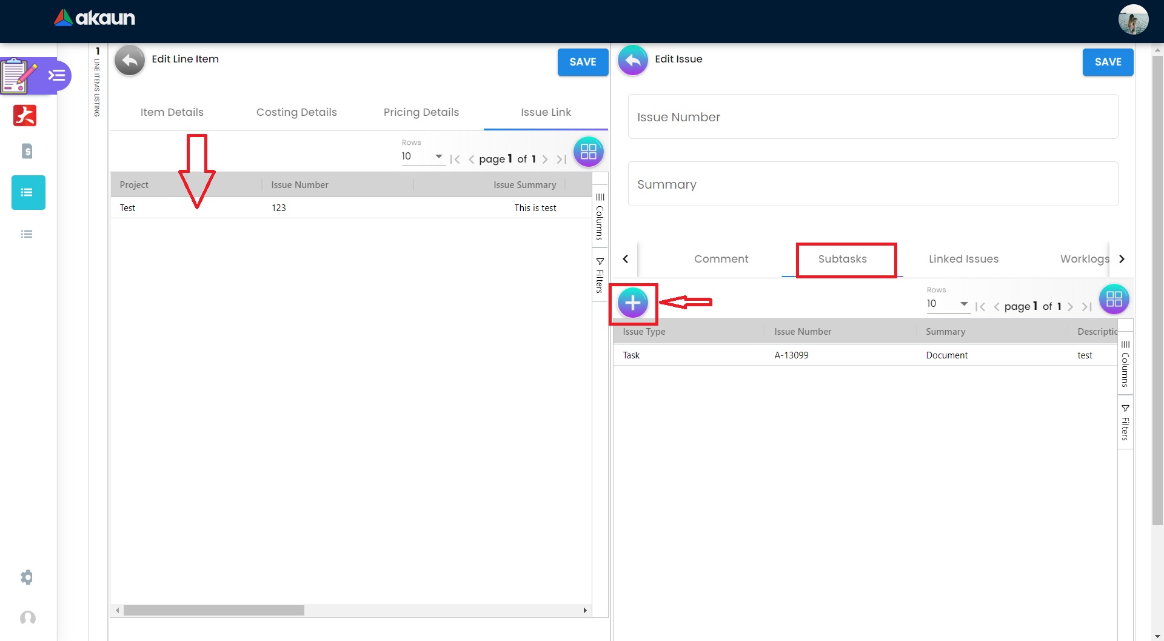1164x641 pixels.
Task: Click the page vertical scrollbar
Action: tap(1157, 291)
